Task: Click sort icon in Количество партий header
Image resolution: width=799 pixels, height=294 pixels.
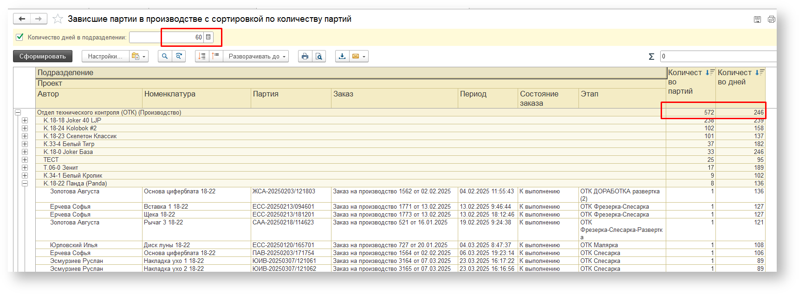Action: coord(710,72)
